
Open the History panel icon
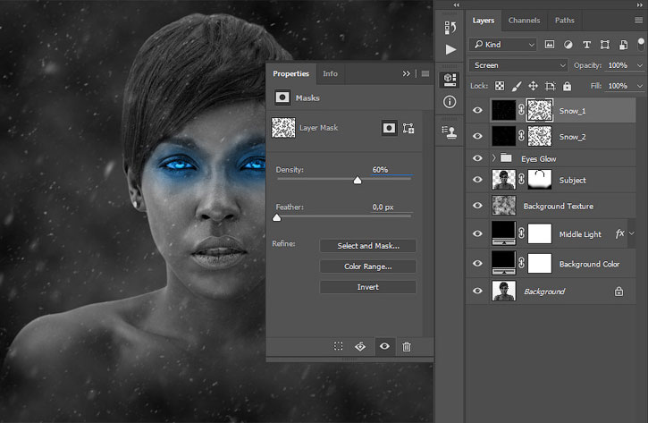[x=450, y=28]
